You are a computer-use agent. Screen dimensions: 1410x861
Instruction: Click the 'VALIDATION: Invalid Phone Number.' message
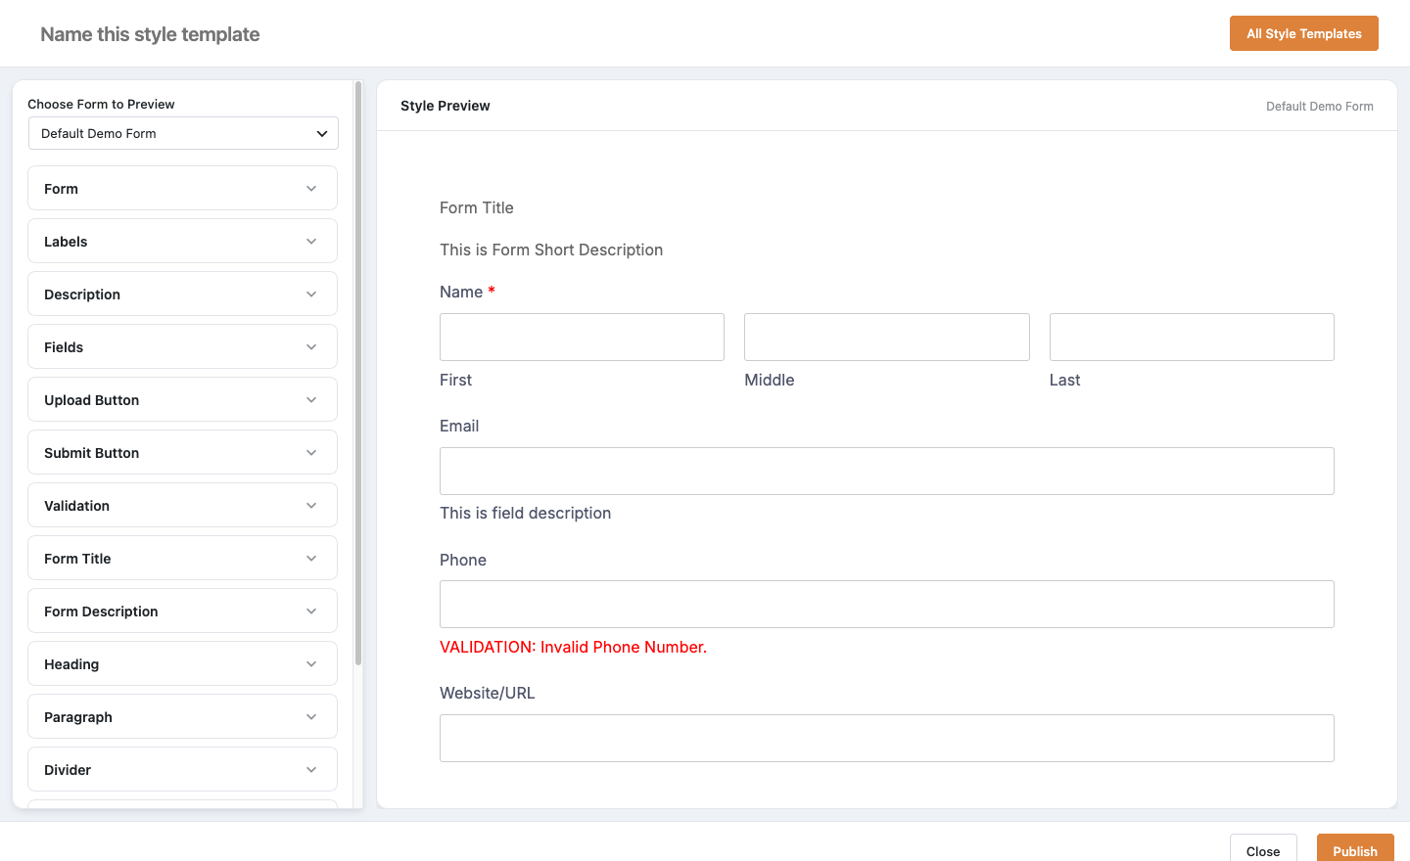(x=573, y=647)
